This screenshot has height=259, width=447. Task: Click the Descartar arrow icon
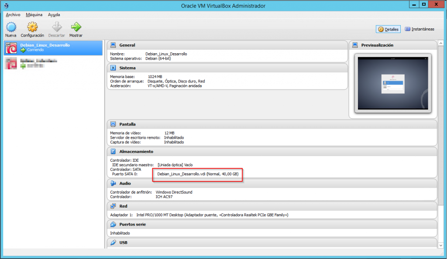click(x=57, y=27)
